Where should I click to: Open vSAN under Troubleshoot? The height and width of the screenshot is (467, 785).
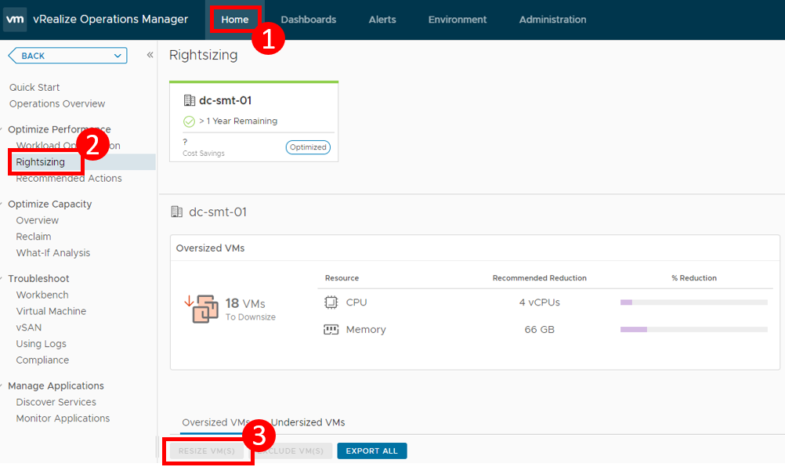coord(28,328)
